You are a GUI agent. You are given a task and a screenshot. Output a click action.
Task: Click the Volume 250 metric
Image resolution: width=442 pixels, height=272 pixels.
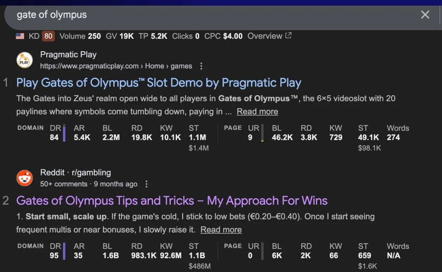pyautogui.click(x=80, y=36)
